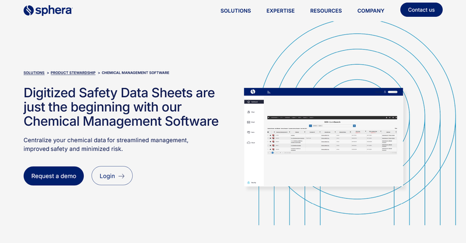Viewport: 466px width, 243px height.
Task: Click the Request a demo button
Action: pyautogui.click(x=54, y=176)
